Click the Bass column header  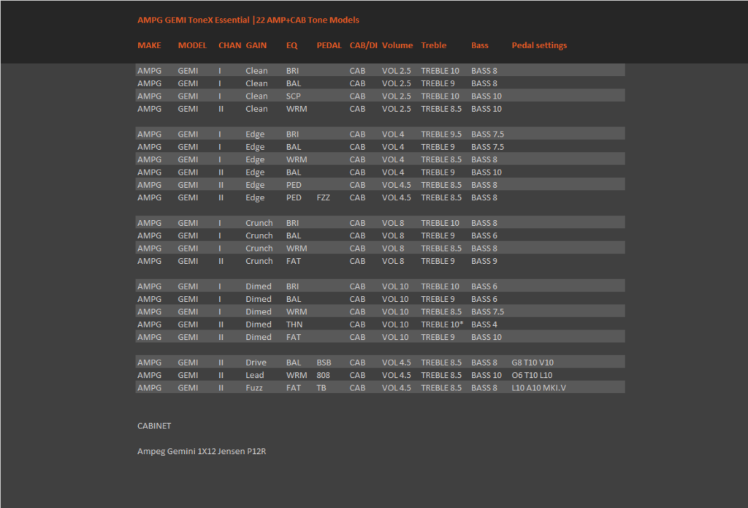pos(480,45)
